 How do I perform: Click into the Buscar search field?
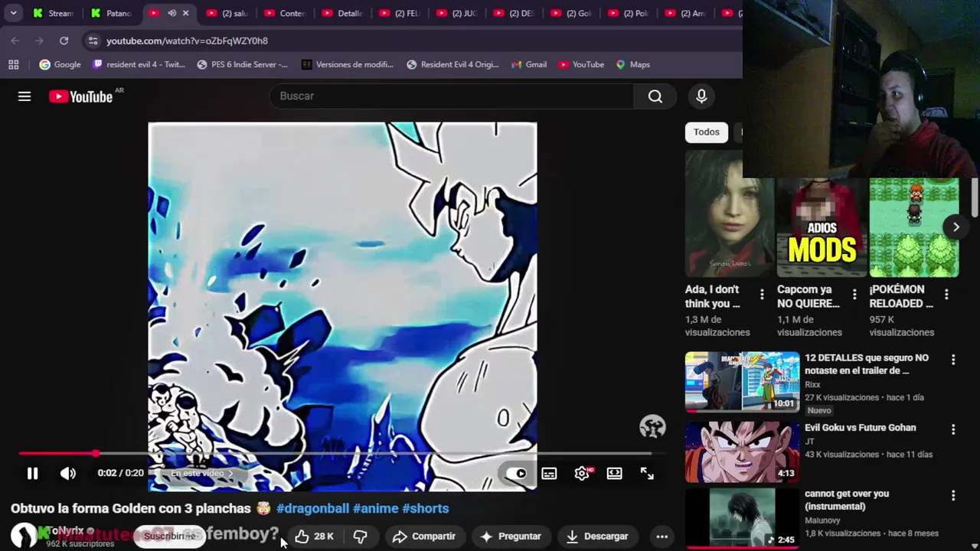(452, 96)
